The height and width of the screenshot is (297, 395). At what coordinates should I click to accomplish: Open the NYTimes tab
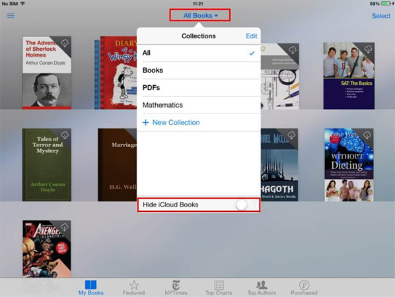pyautogui.click(x=176, y=288)
